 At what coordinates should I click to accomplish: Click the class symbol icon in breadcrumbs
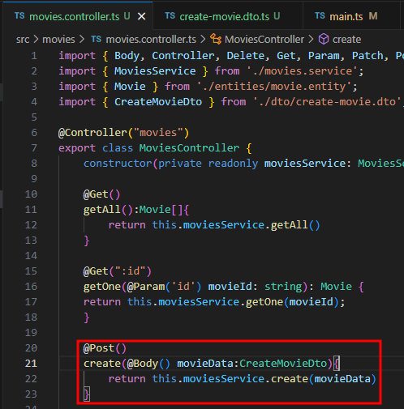click(x=216, y=39)
